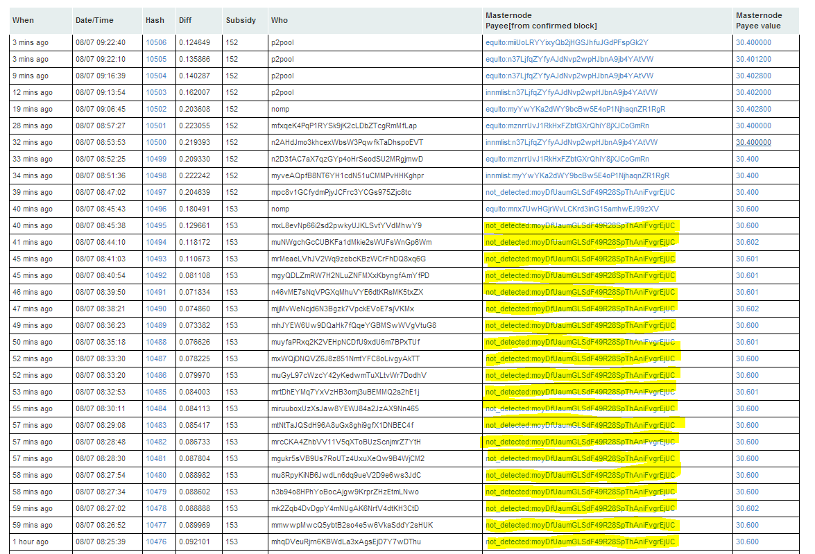Open block hash link 10501
This screenshot has width=815, height=554.
tap(156, 125)
